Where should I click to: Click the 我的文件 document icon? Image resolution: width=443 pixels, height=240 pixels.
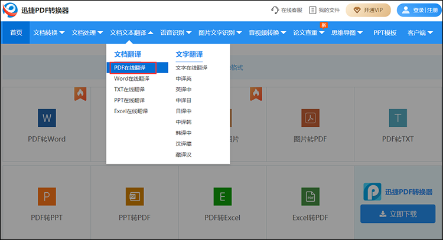tap(312, 10)
